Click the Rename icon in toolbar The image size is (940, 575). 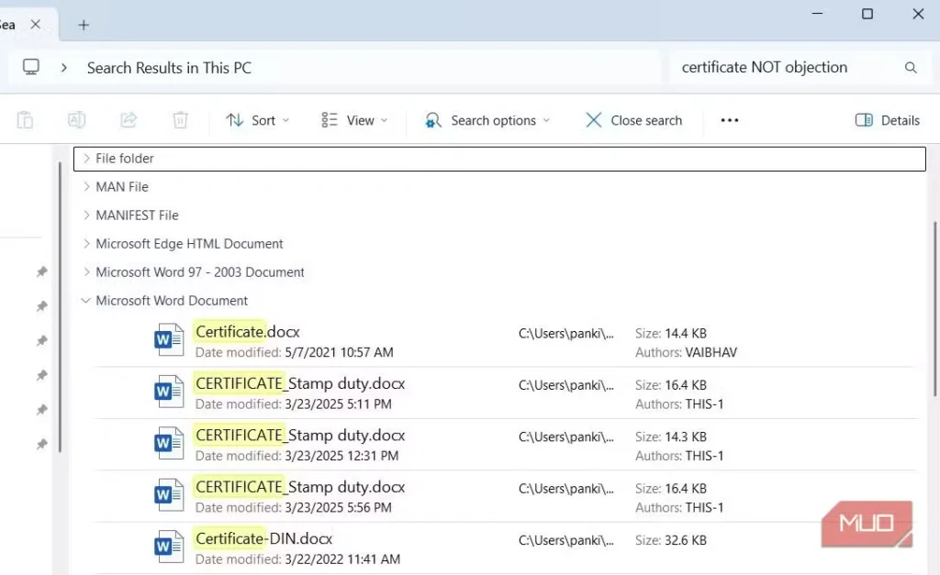coord(77,120)
